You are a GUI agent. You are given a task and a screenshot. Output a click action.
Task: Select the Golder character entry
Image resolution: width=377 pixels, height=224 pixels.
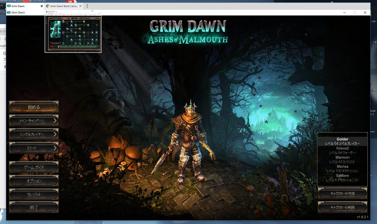click(342, 141)
